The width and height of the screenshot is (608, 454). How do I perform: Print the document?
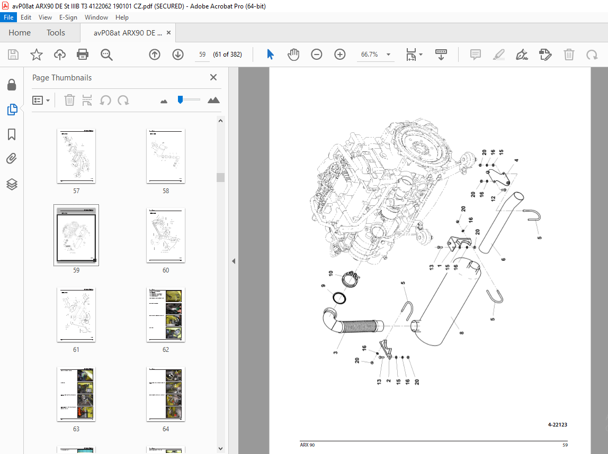point(83,55)
